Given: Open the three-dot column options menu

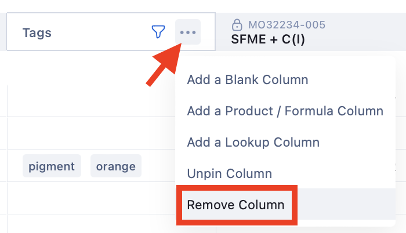Looking at the screenshot, I should click(x=188, y=32).
